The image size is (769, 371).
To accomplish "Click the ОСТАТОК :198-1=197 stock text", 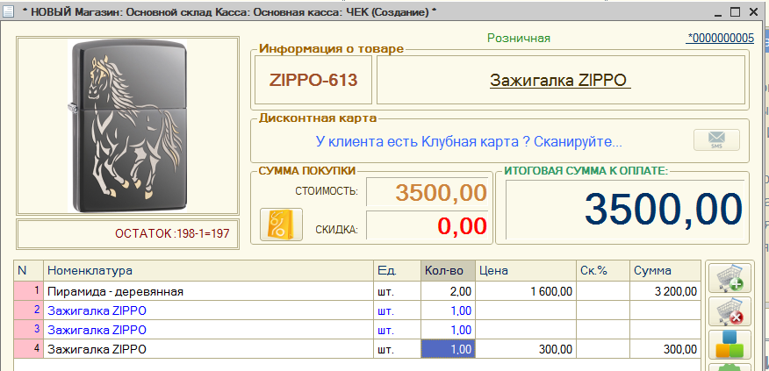I will click(x=172, y=234).
